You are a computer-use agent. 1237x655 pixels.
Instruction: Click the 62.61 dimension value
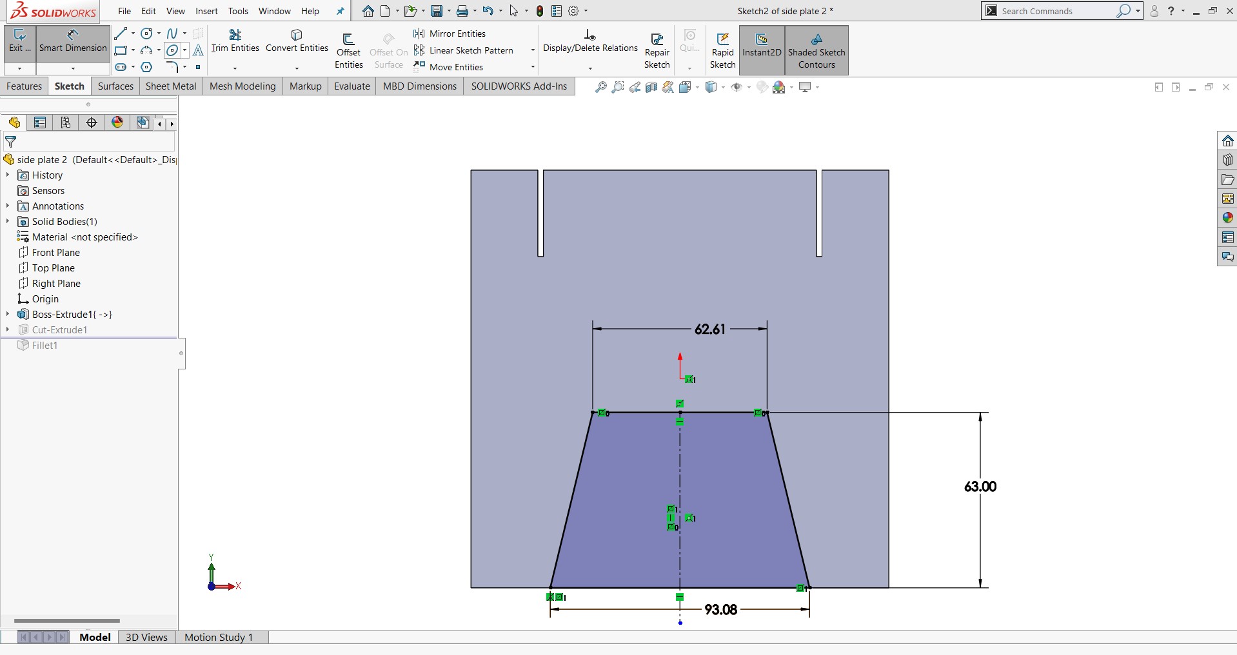pyautogui.click(x=710, y=329)
